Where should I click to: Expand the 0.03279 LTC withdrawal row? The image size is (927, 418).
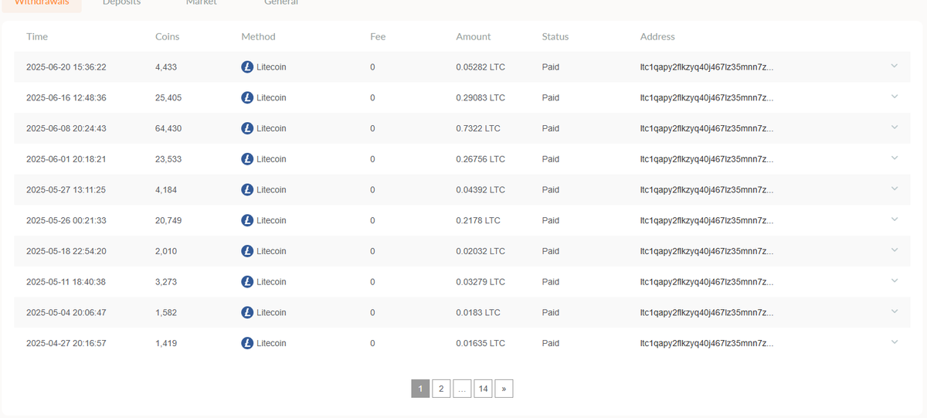tap(895, 280)
